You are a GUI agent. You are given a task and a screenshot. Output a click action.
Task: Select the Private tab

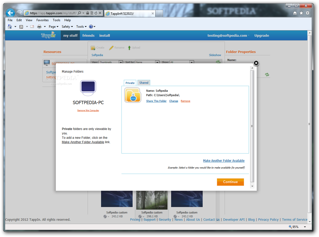pos(130,83)
